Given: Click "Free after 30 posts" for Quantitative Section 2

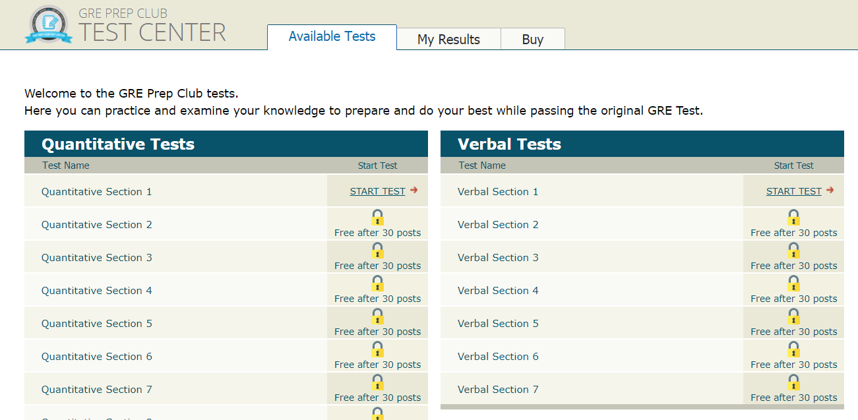Looking at the screenshot, I should point(377,233).
